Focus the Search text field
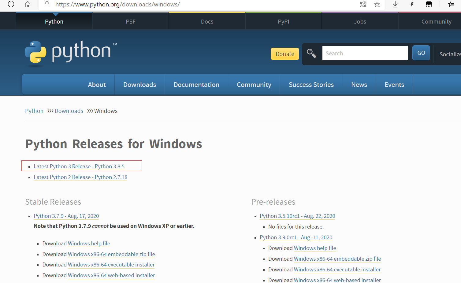This screenshot has height=283, width=461. 365,53
